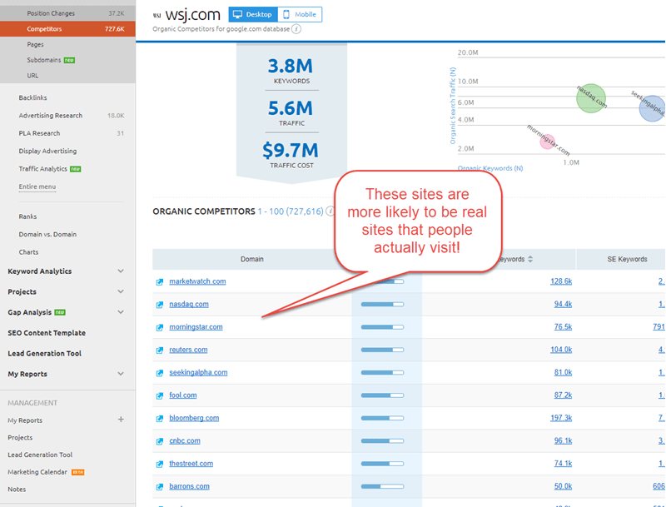Click blue seekingalpha bubble in chart
This screenshot has height=507, width=666.
[x=653, y=108]
